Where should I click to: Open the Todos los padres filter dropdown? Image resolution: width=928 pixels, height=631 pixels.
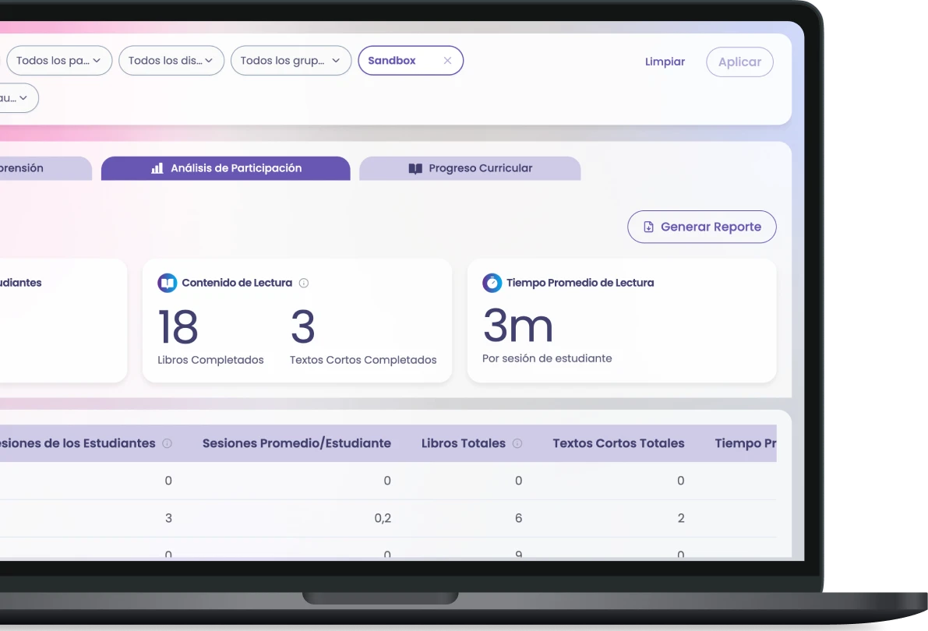pyautogui.click(x=58, y=60)
